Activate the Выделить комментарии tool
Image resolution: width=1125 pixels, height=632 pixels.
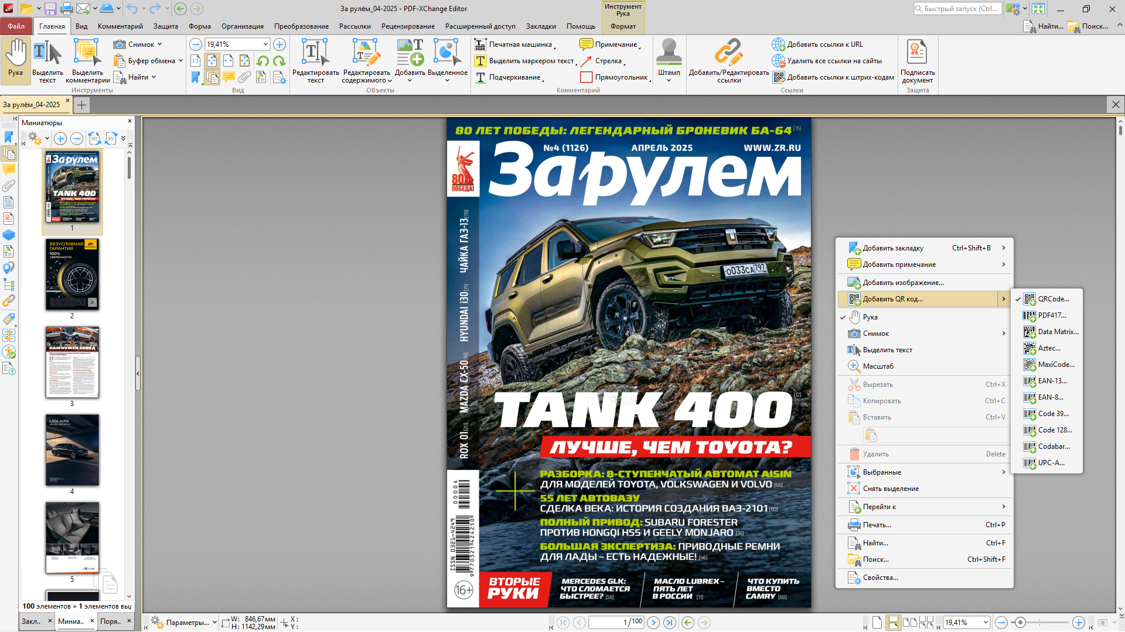tap(87, 61)
